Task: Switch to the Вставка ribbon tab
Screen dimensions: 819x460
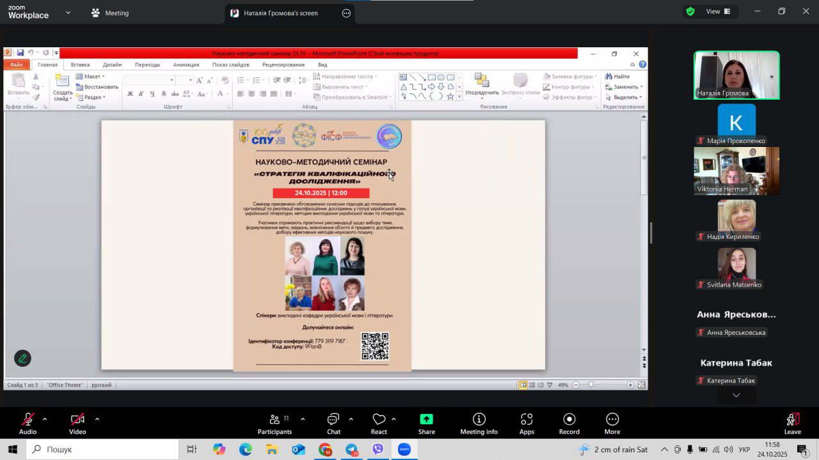Action: [80, 65]
